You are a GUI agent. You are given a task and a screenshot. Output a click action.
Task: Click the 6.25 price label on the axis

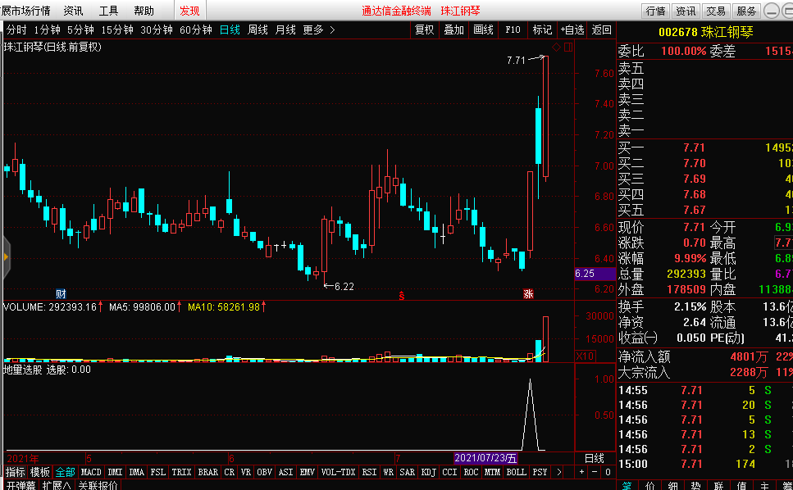[595, 274]
